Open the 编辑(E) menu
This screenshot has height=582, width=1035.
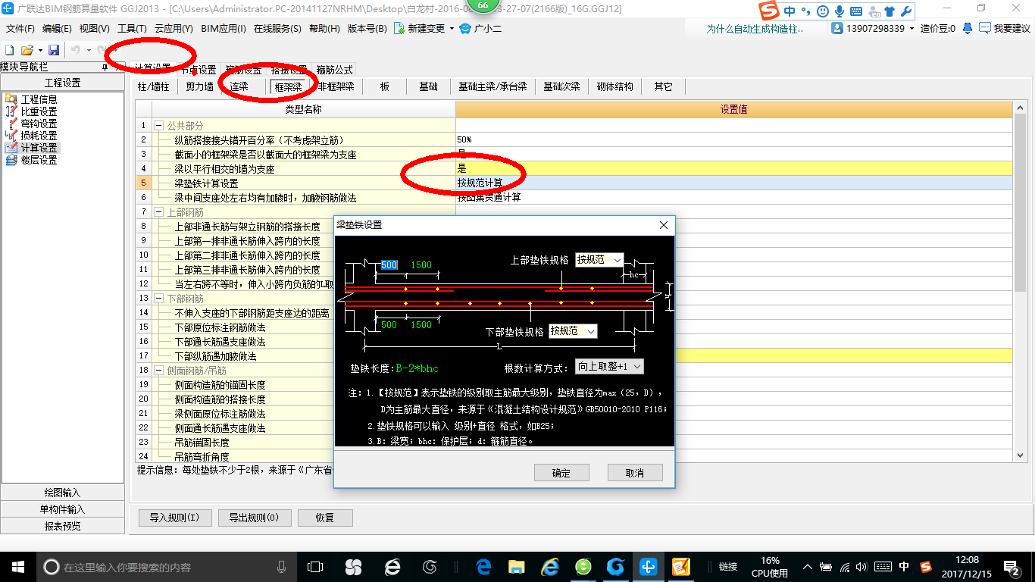(x=57, y=29)
